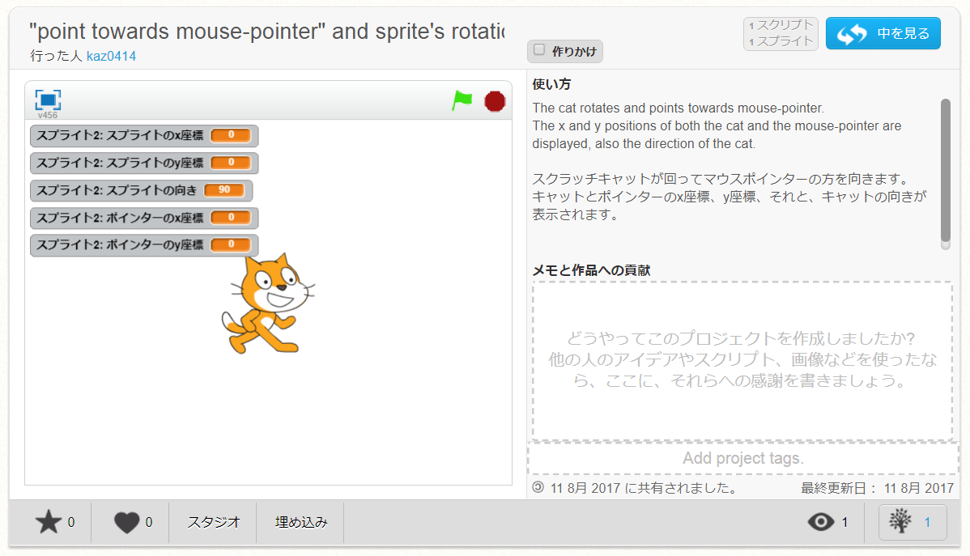Start the project with the green flag

tap(462, 100)
